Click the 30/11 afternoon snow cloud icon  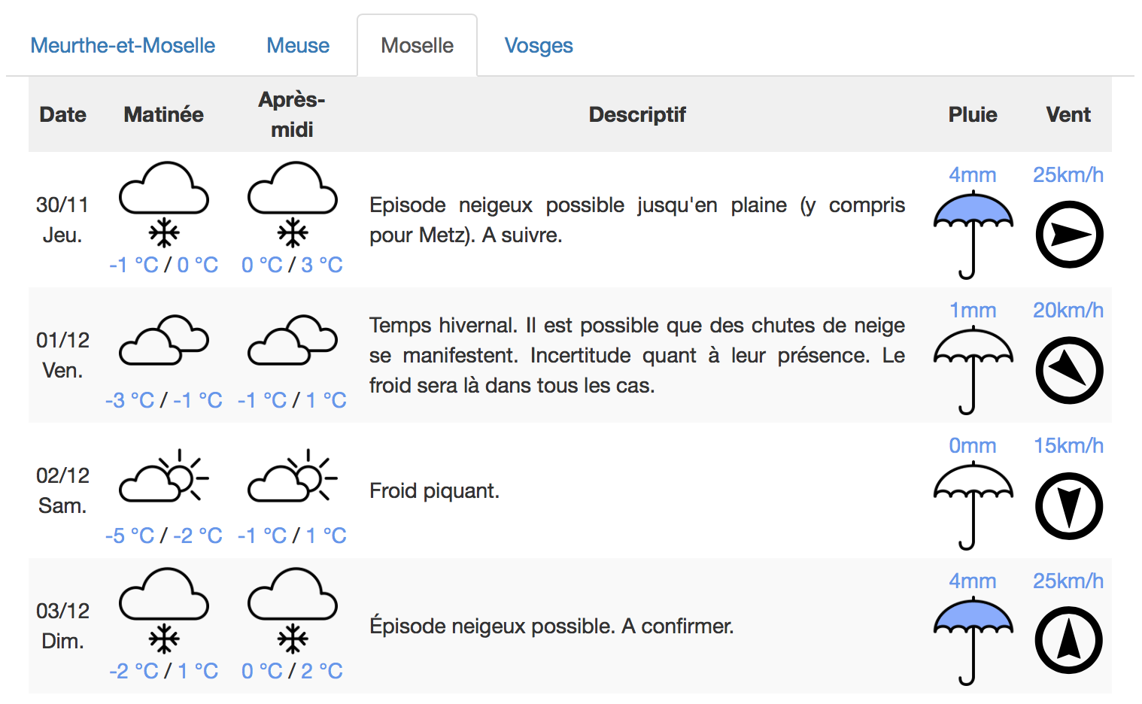tap(293, 204)
